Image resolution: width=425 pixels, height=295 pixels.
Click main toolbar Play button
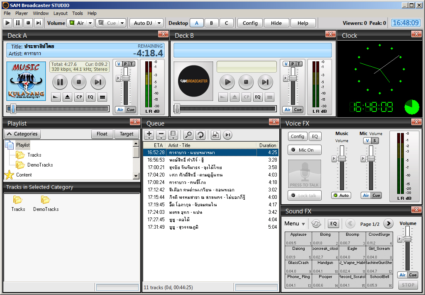click(7, 23)
